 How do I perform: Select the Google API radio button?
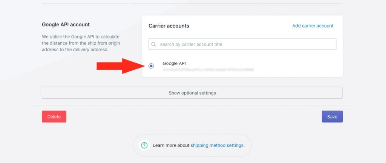[151, 66]
